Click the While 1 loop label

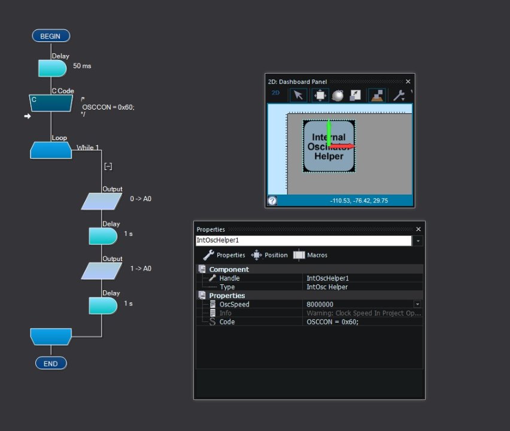(x=87, y=147)
